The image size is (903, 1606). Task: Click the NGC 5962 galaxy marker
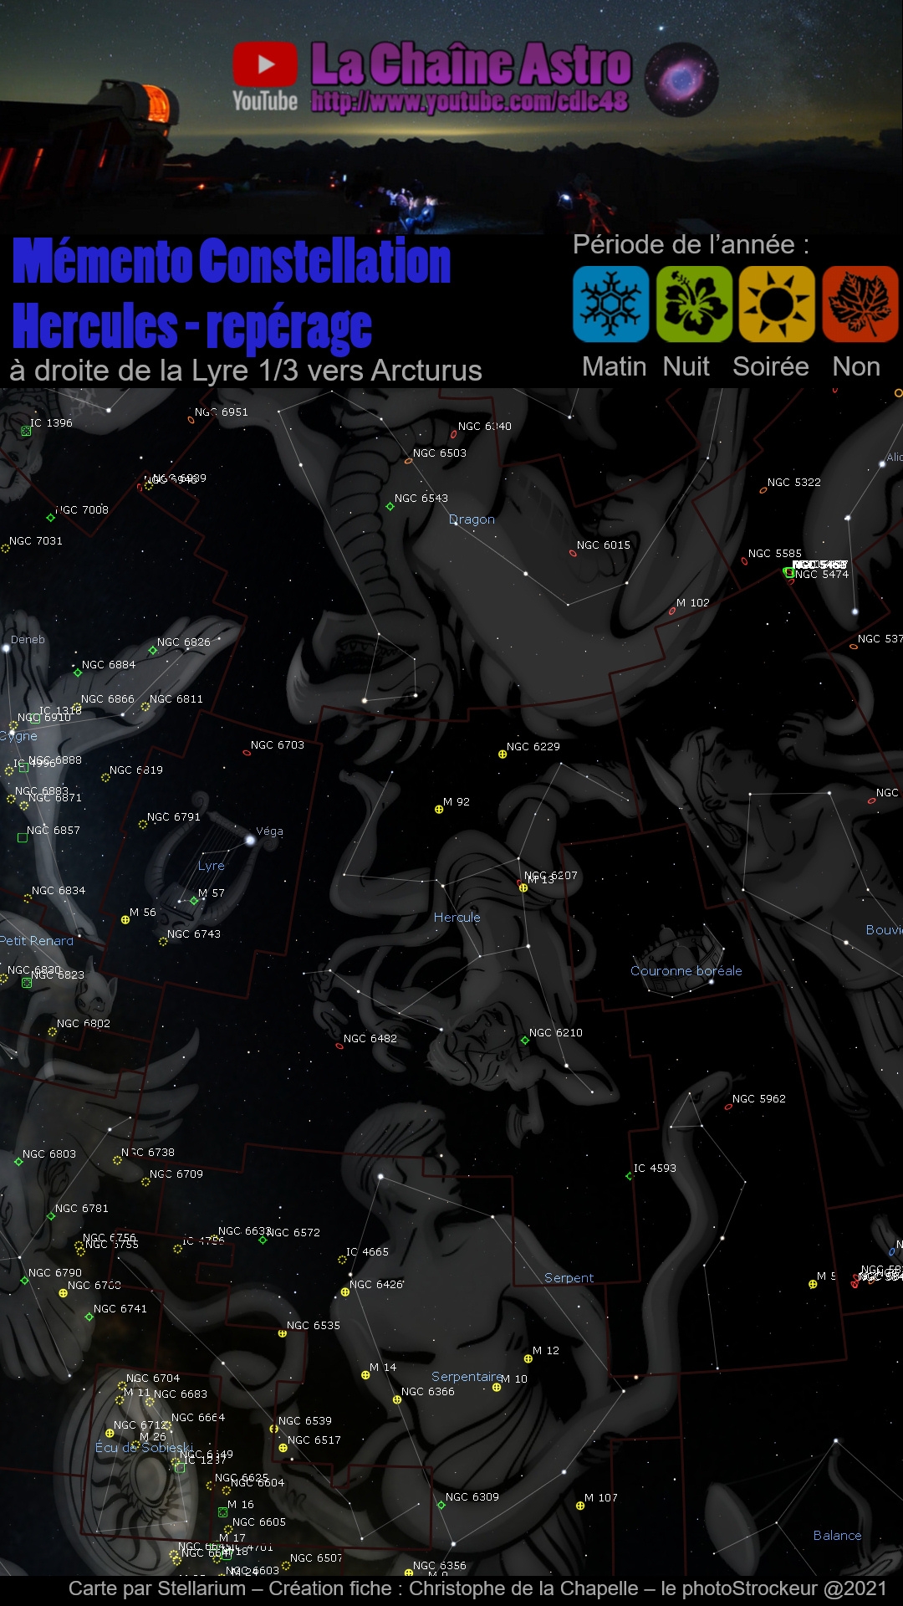click(728, 1107)
